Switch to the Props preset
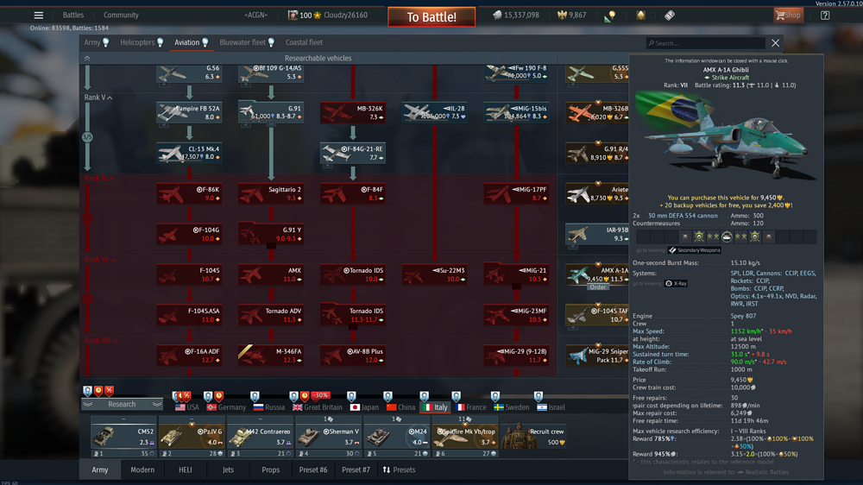Viewport: 863px width, 485px height. (x=270, y=470)
